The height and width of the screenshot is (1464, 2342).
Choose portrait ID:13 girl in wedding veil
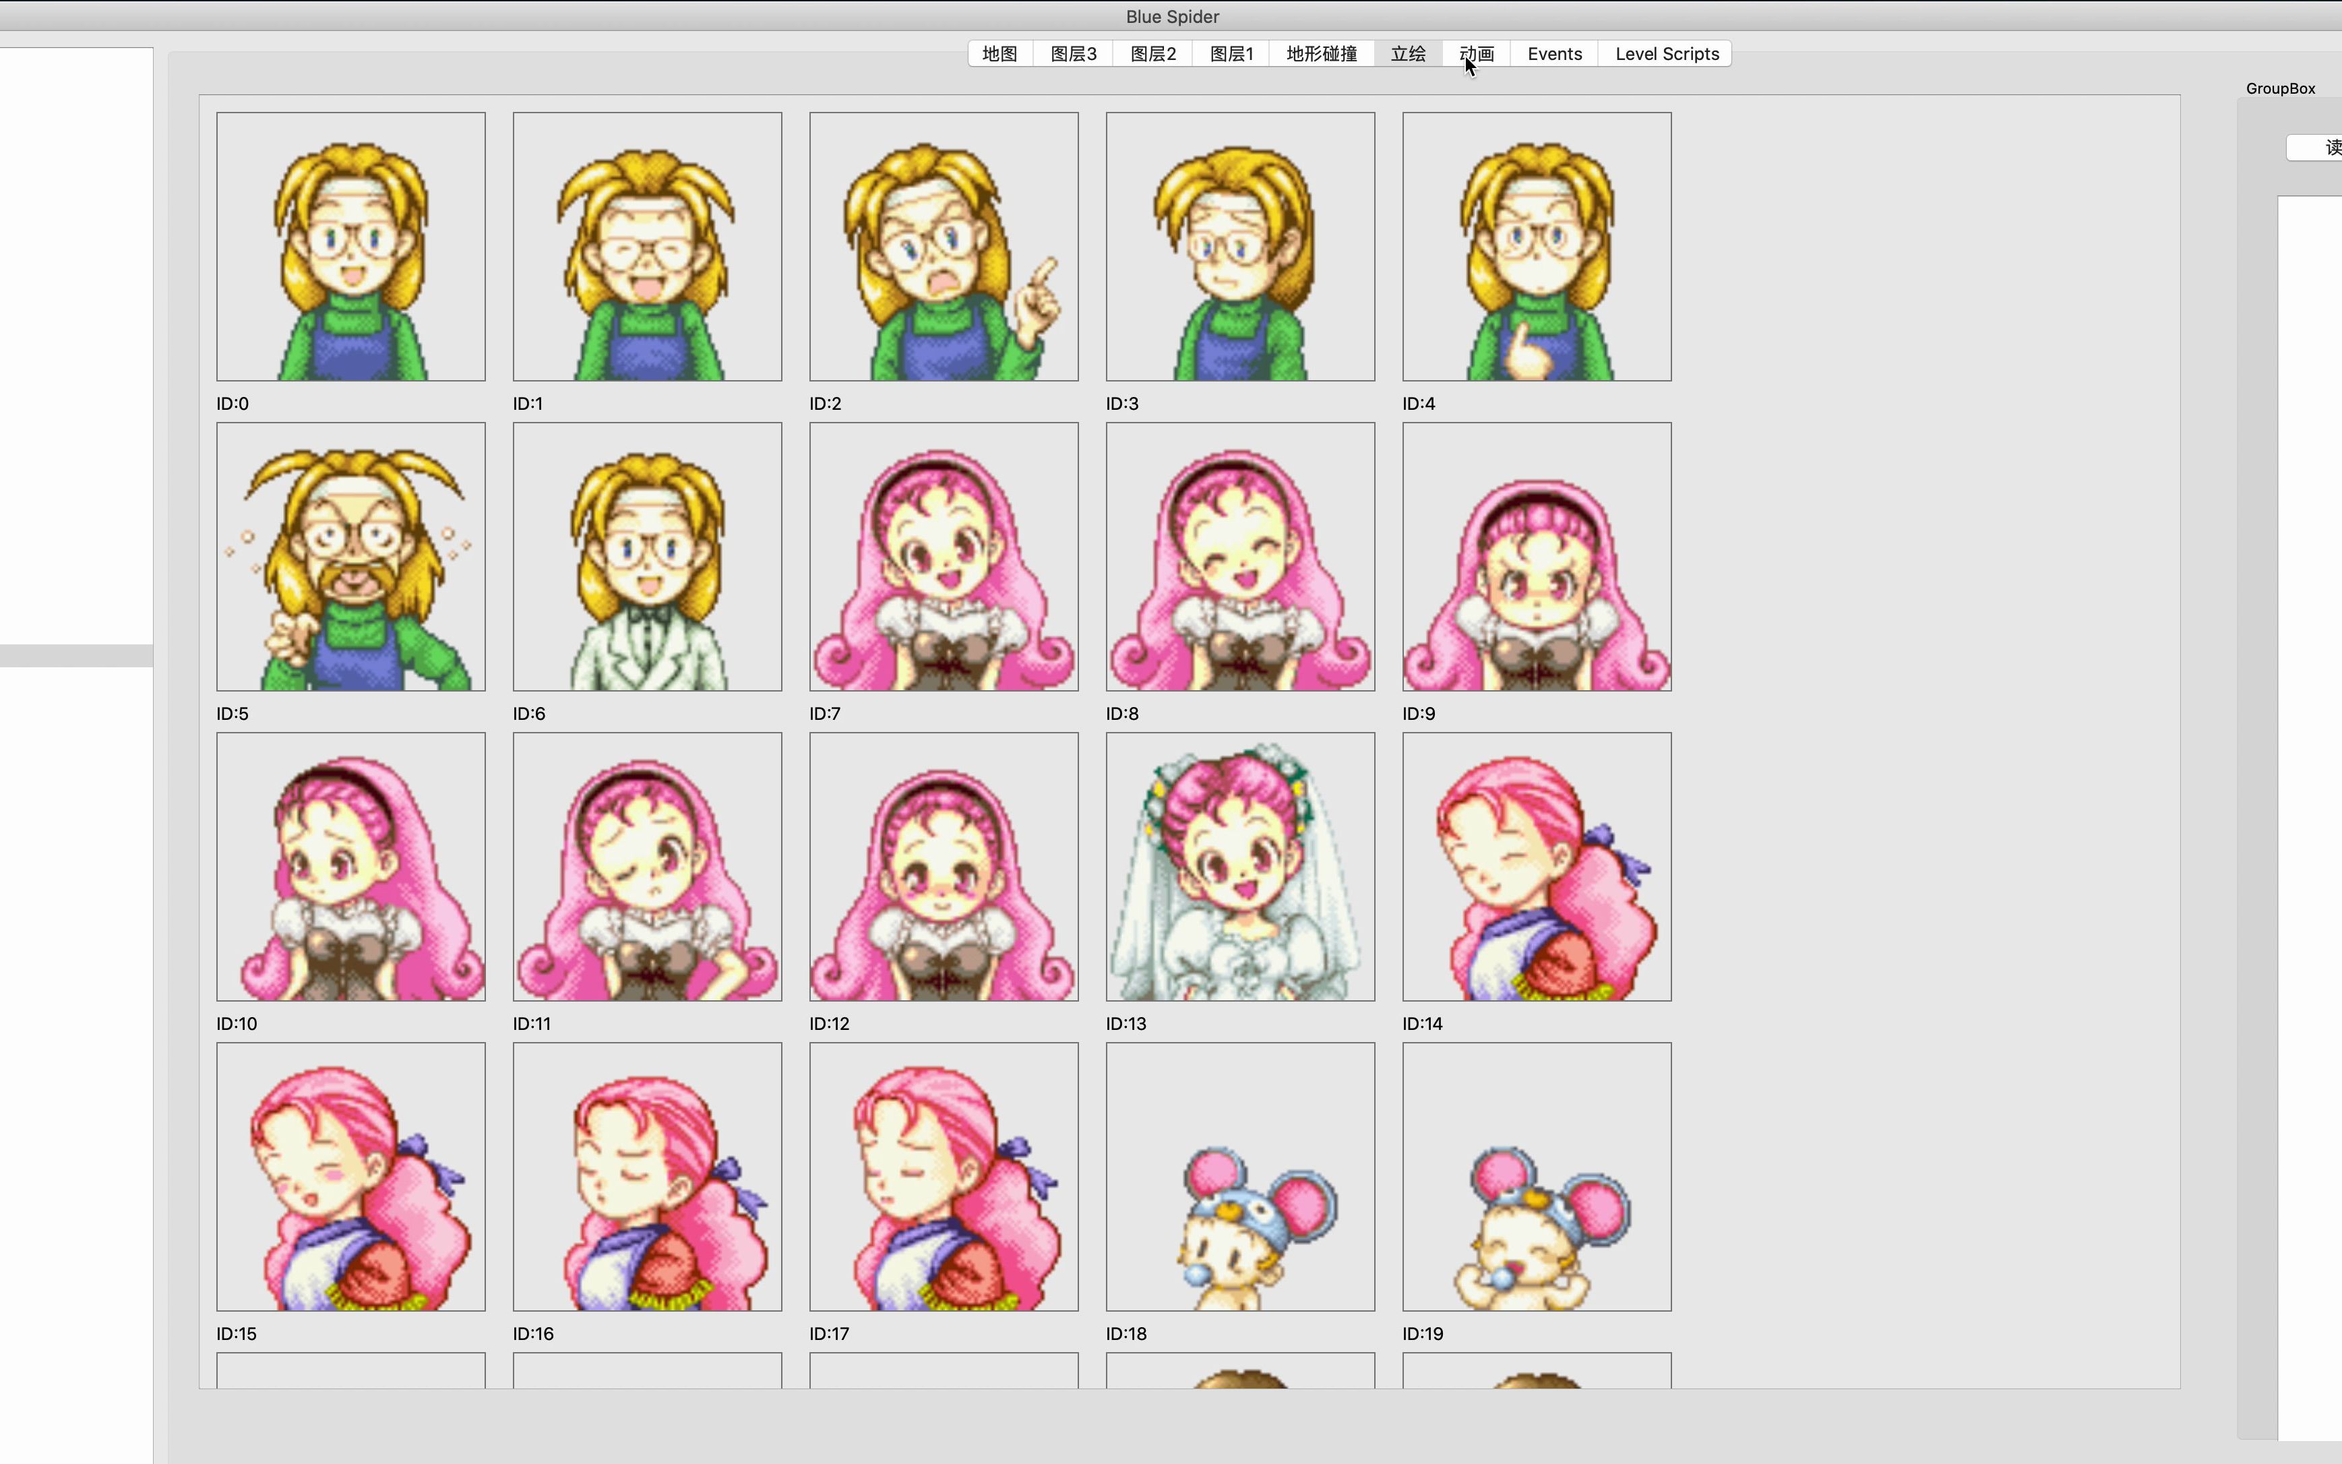click(x=1240, y=867)
